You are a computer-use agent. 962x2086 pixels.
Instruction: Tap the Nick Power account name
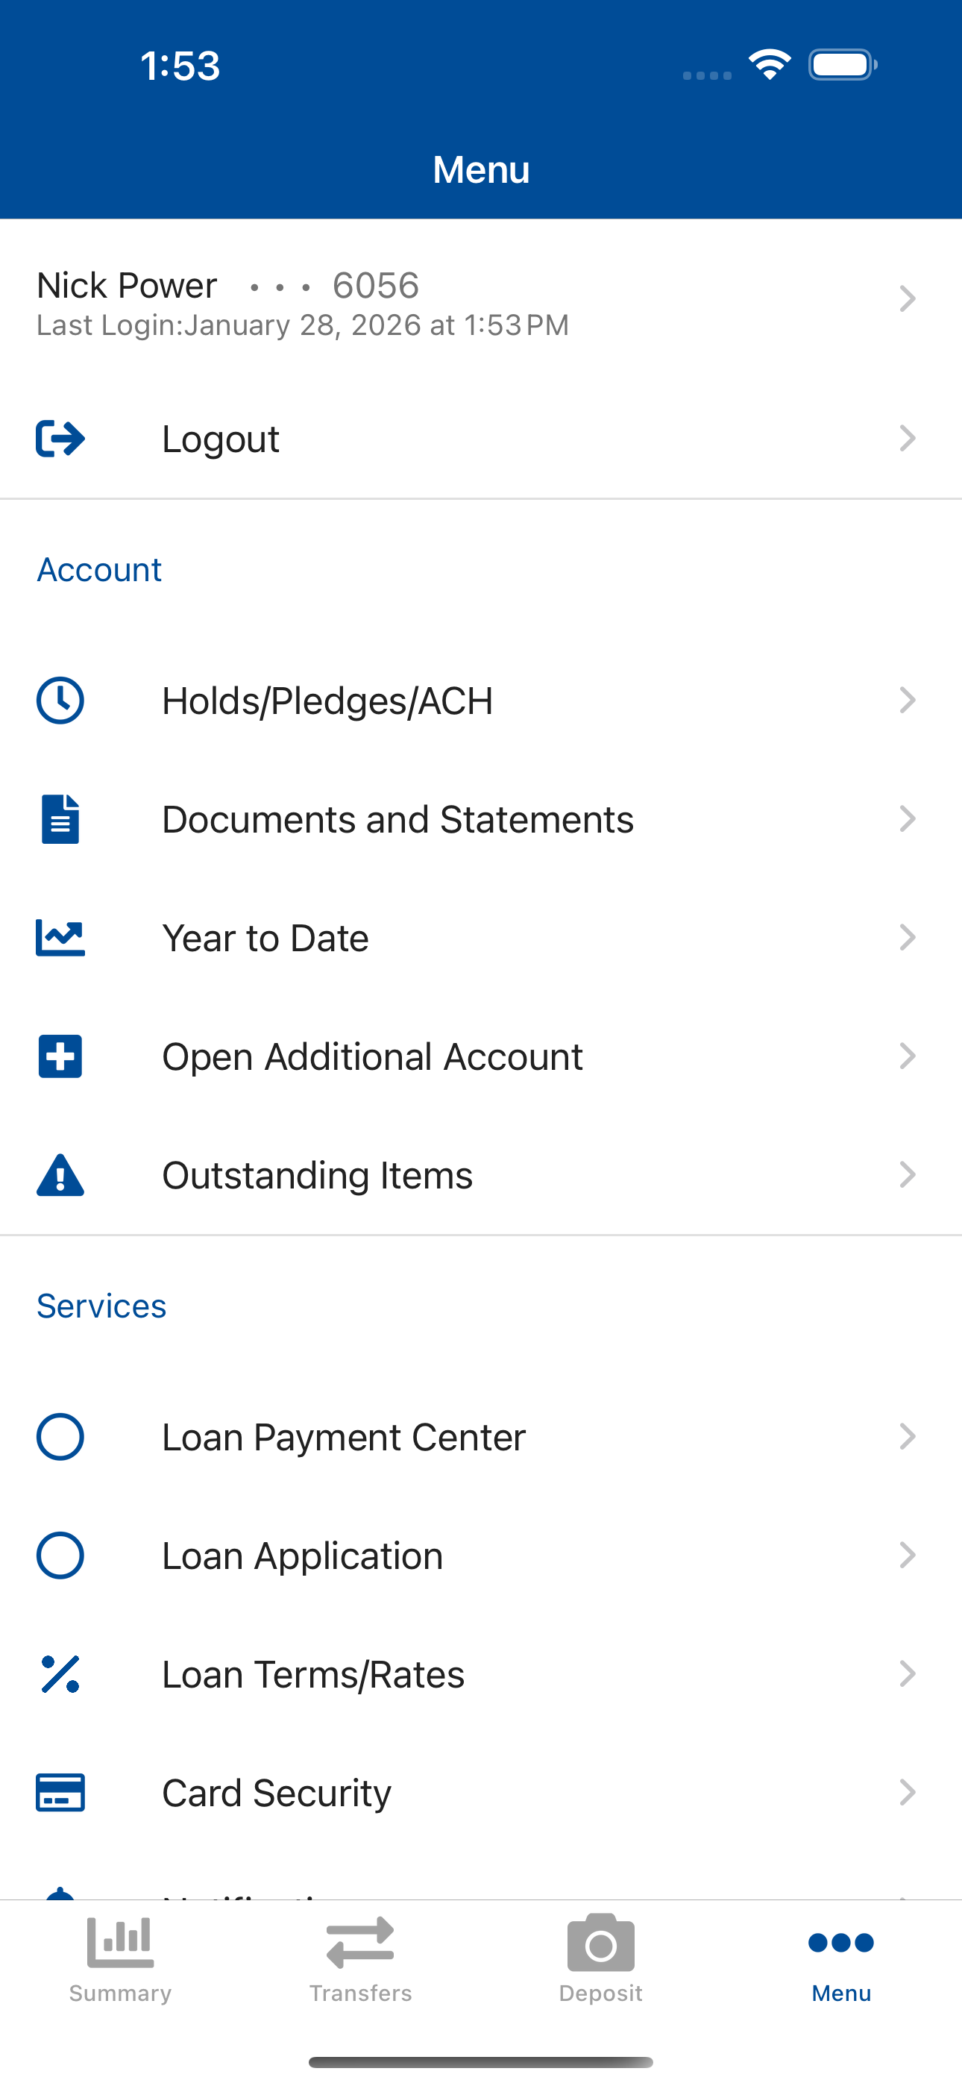point(127,285)
